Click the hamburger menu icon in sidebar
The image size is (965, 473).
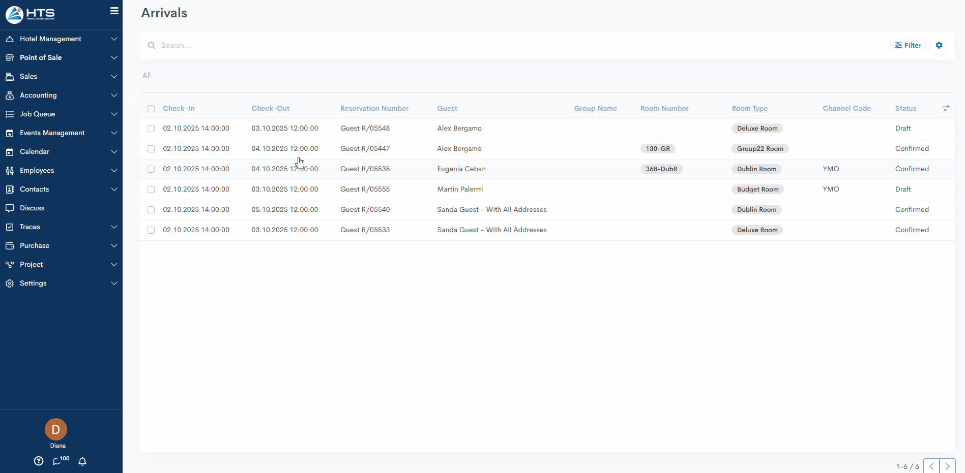pos(114,11)
